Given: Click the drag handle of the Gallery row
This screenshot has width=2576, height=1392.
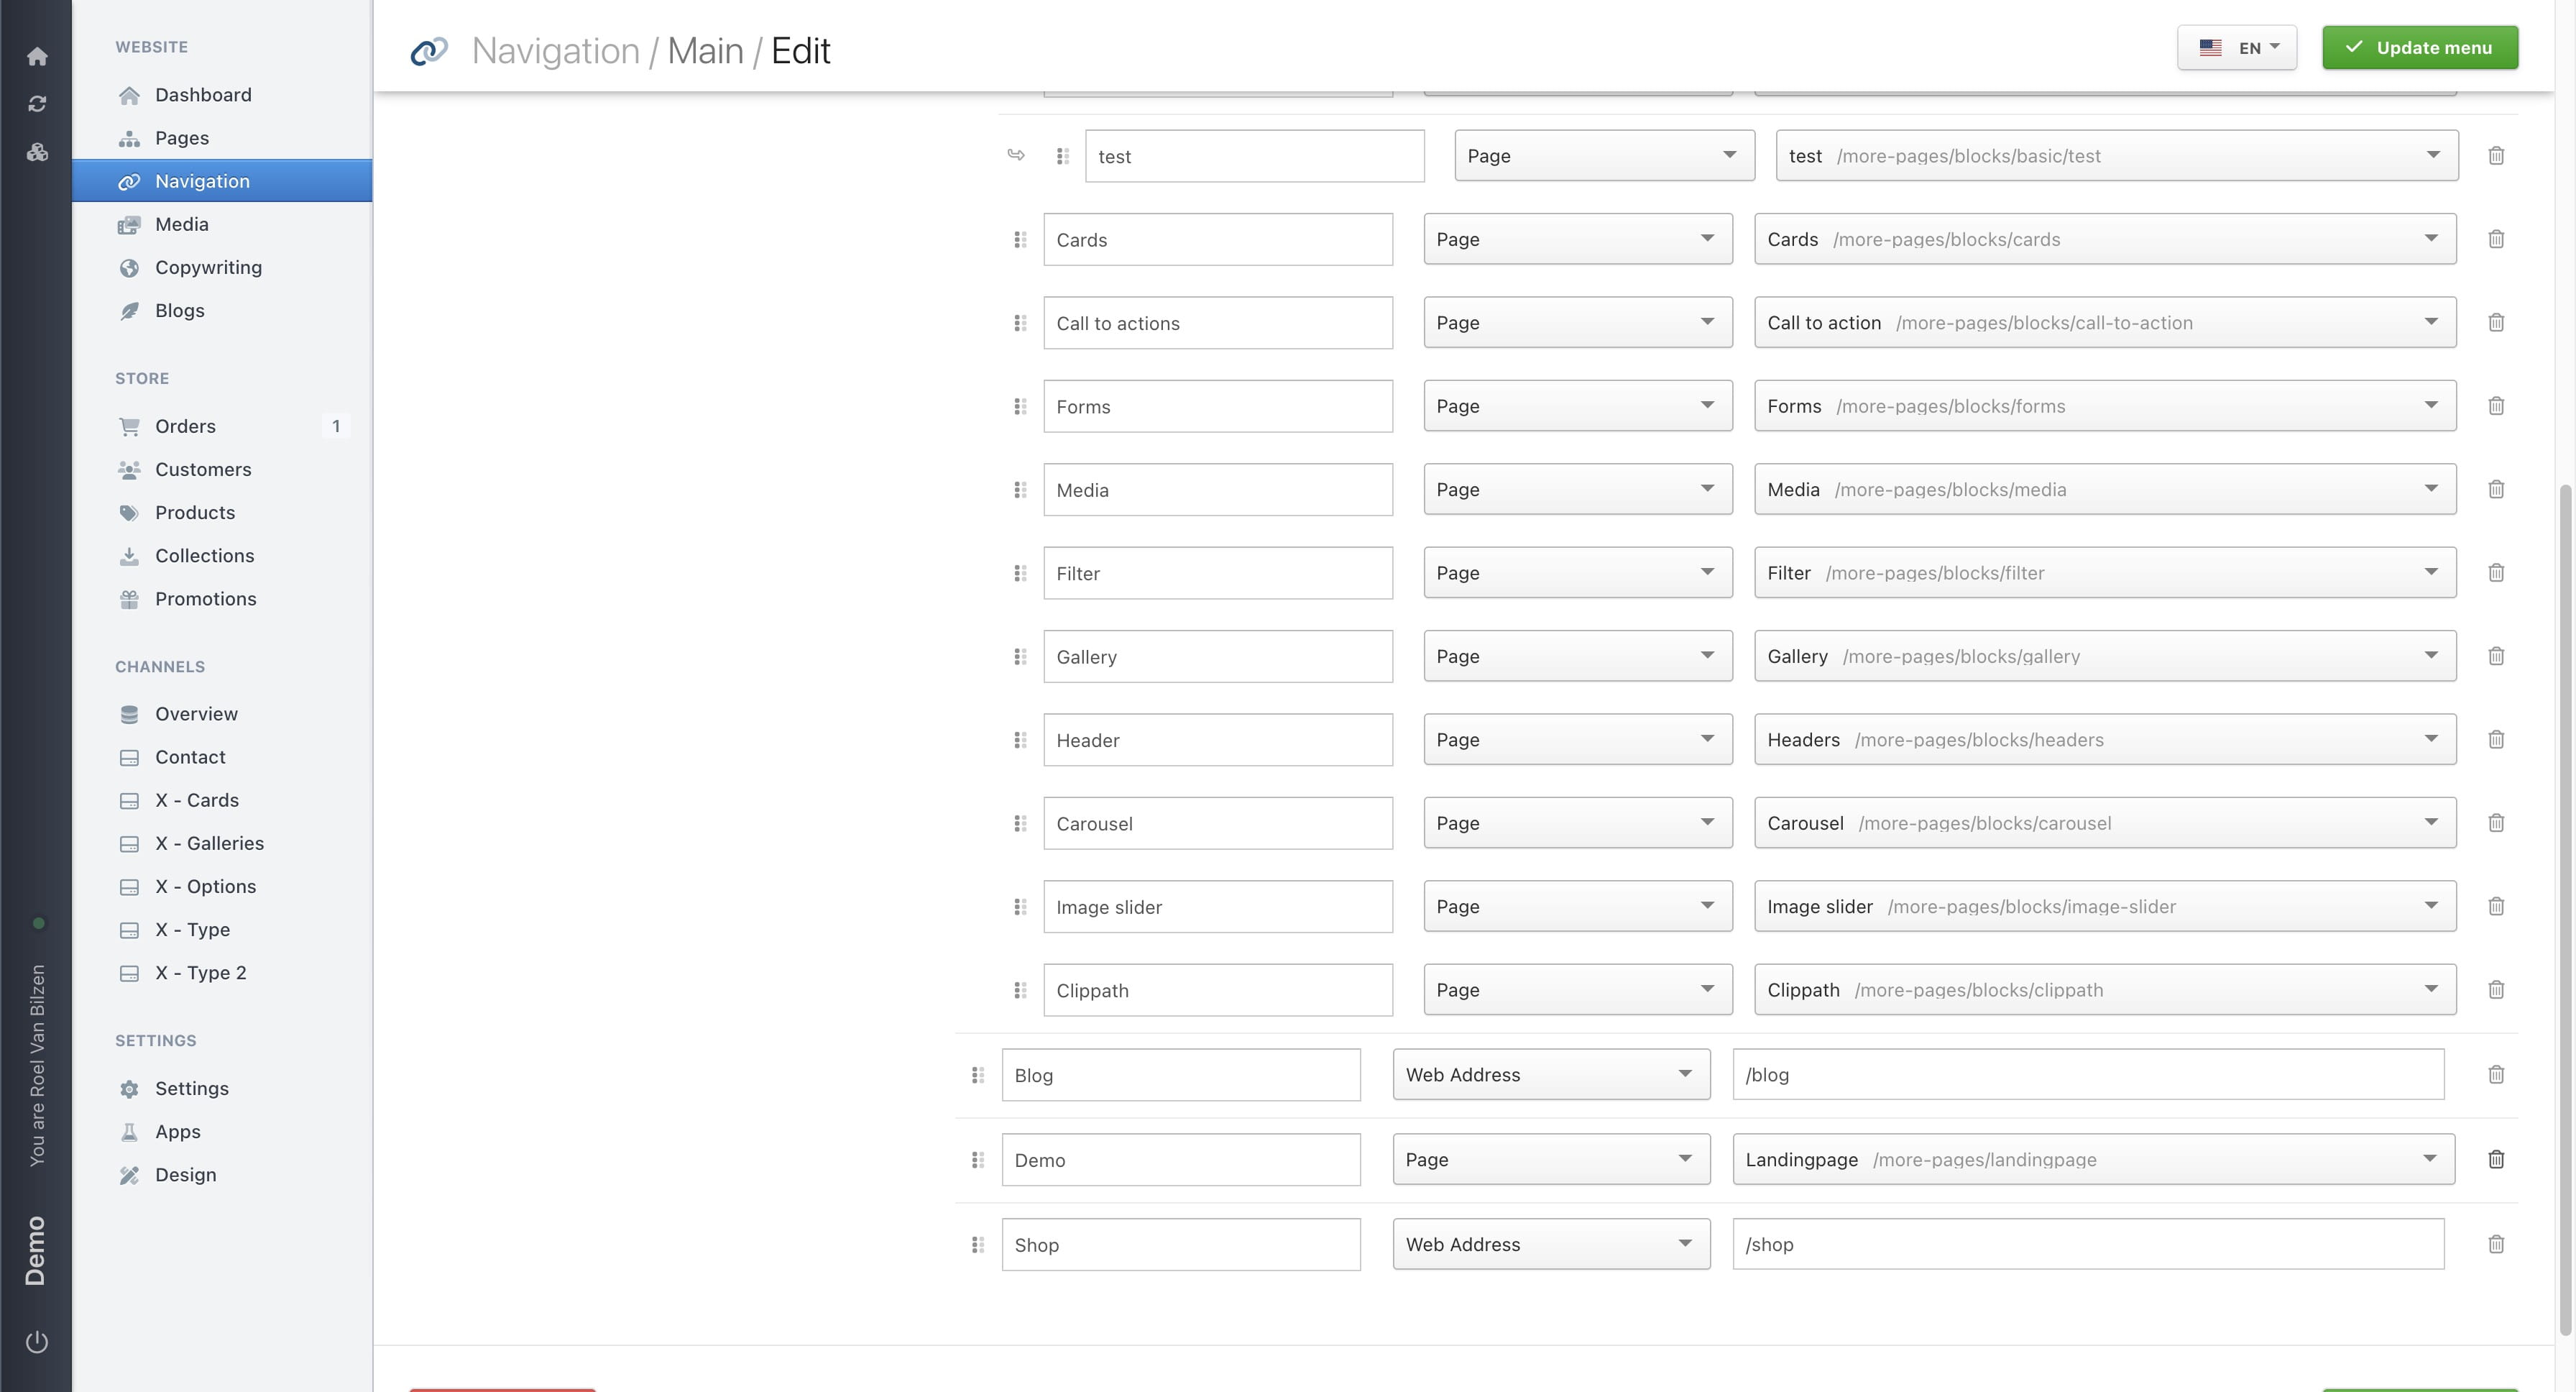Looking at the screenshot, I should pos(1020,657).
